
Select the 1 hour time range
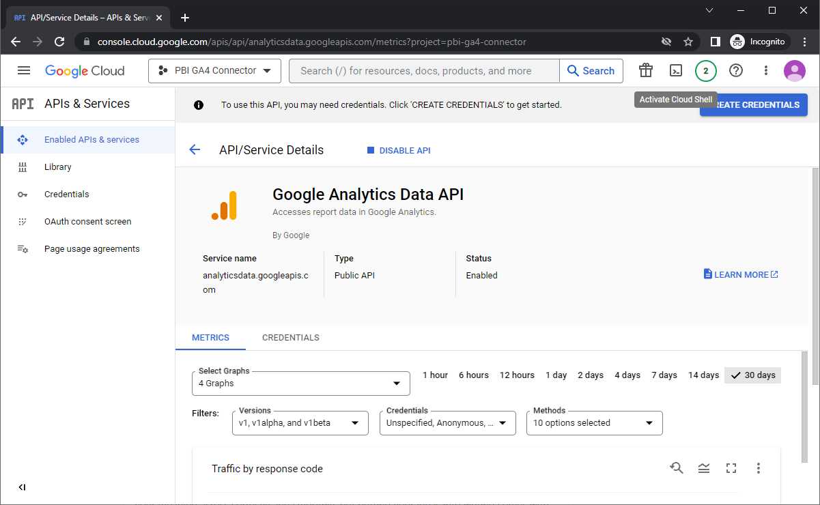click(435, 375)
